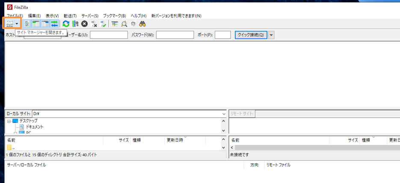
Task: Click the パスワード(W) input field
Action: tap(175, 35)
